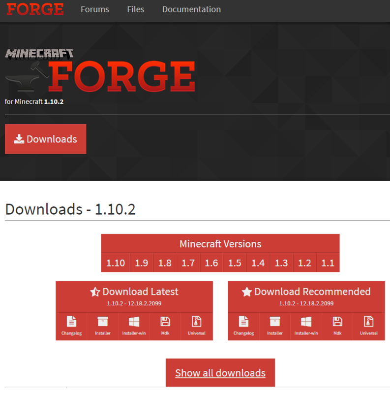Click Installer-win under Download Latest

coord(134,326)
